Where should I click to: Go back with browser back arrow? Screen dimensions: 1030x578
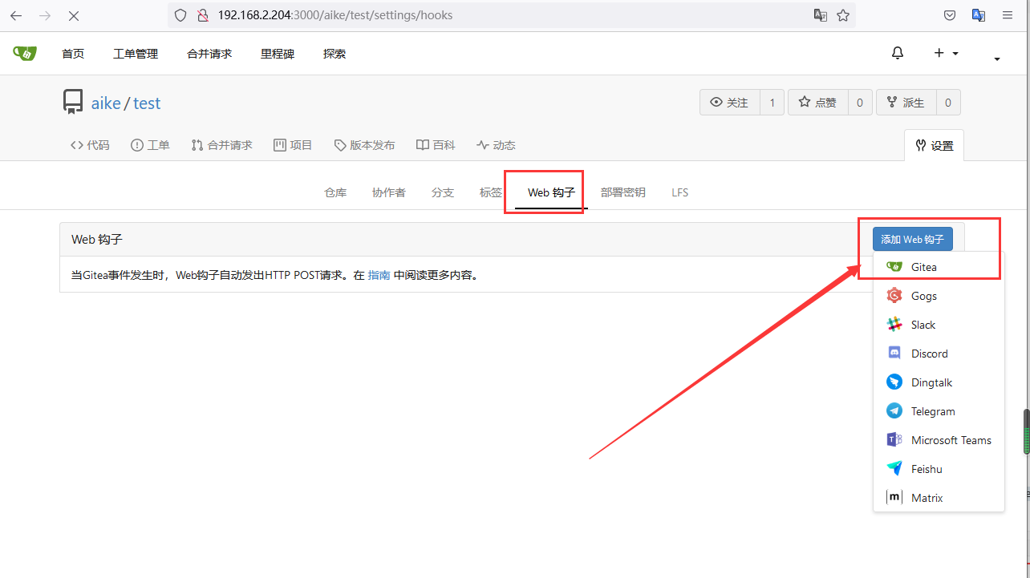pyautogui.click(x=16, y=15)
